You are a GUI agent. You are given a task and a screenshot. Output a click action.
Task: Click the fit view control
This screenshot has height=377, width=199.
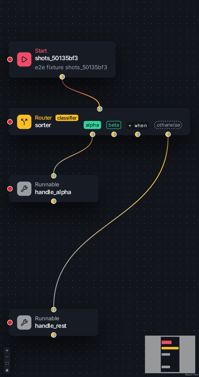pyautogui.click(x=7, y=363)
